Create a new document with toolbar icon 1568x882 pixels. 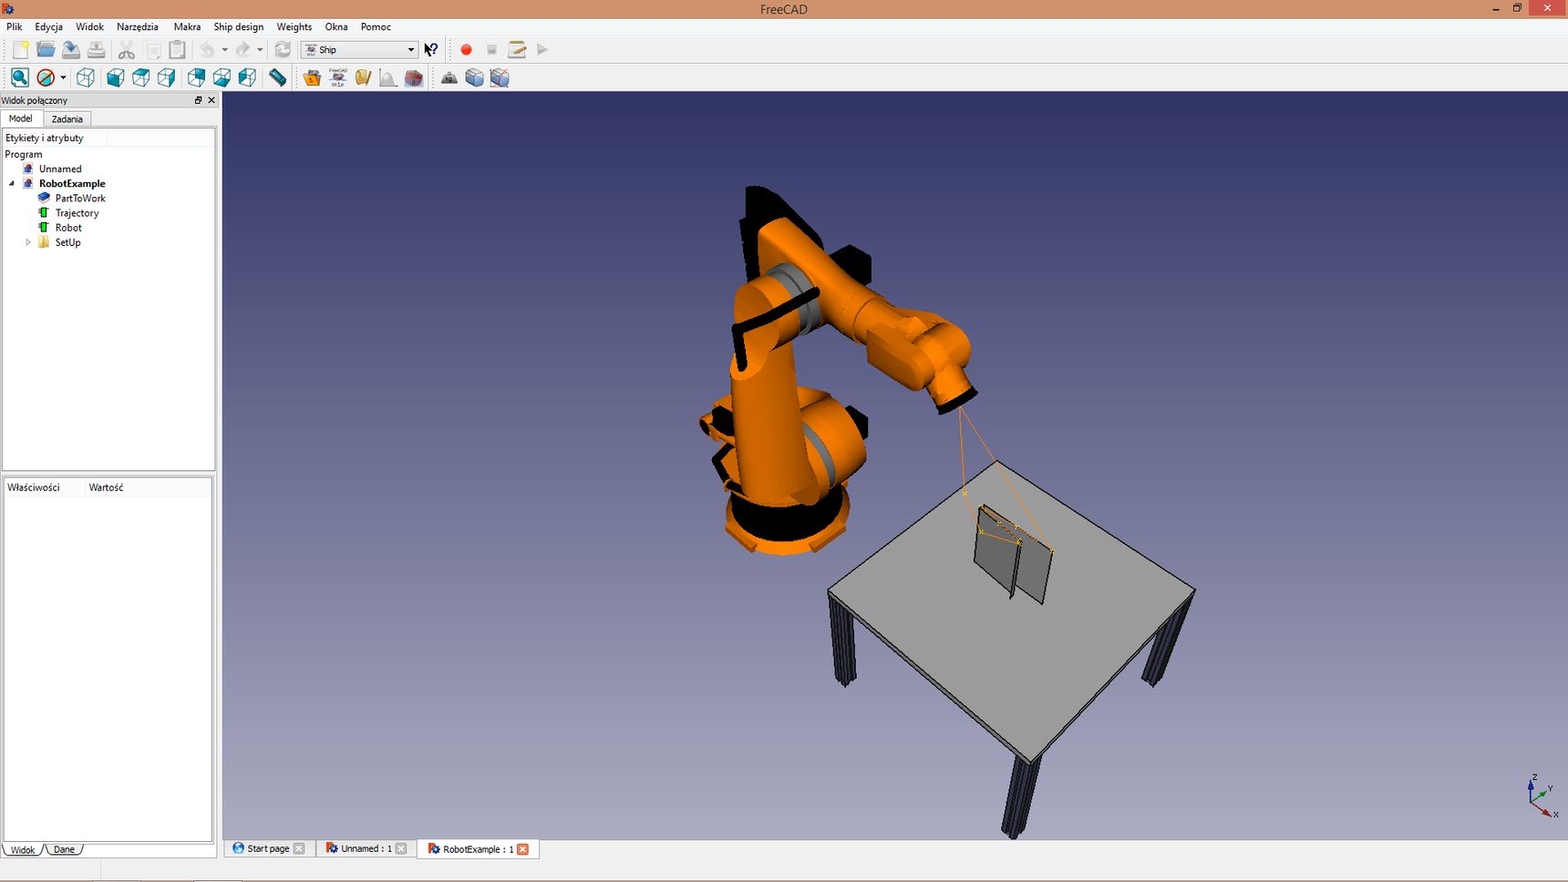tap(20, 50)
